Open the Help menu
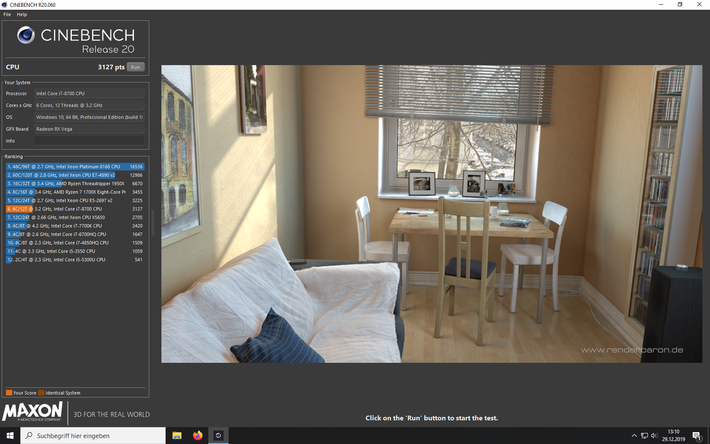This screenshot has width=710, height=444. [22, 14]
